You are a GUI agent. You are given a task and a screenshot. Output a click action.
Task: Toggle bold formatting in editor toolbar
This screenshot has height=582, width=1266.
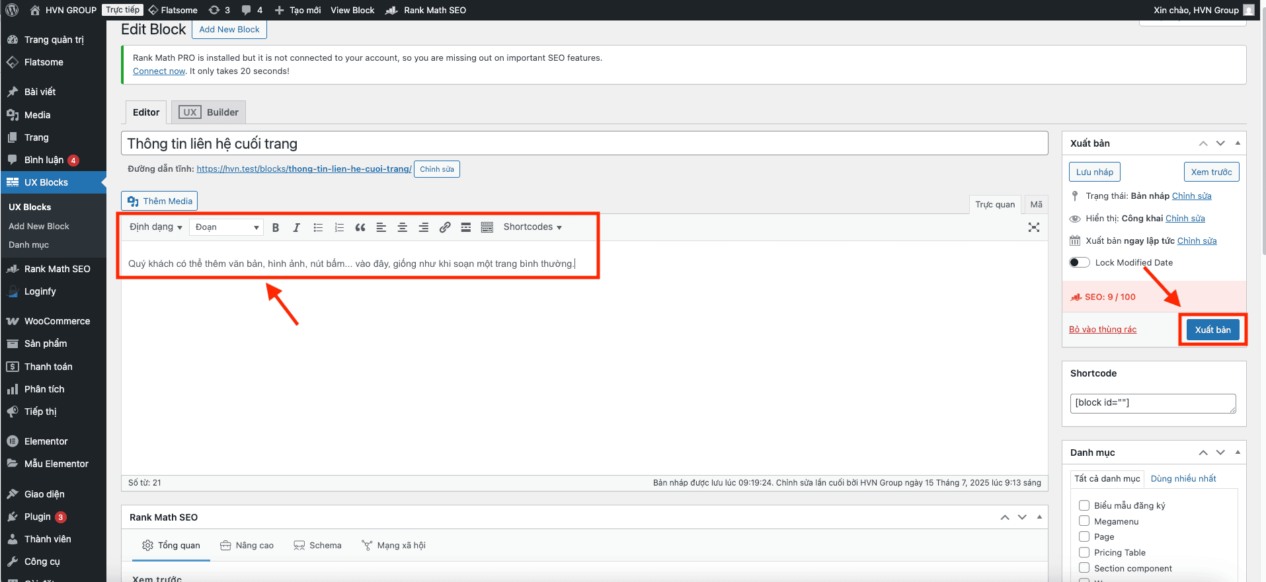click(276, 227)
